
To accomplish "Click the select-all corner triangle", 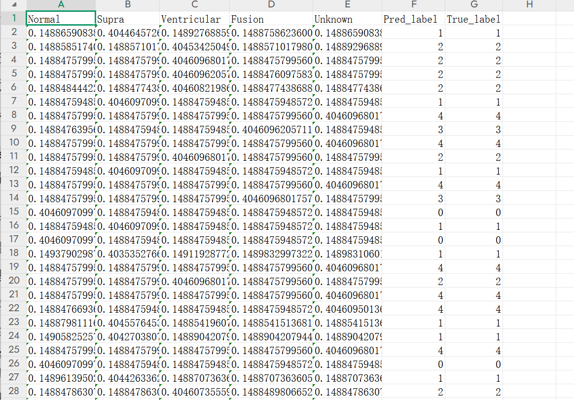I will (14, 5).
